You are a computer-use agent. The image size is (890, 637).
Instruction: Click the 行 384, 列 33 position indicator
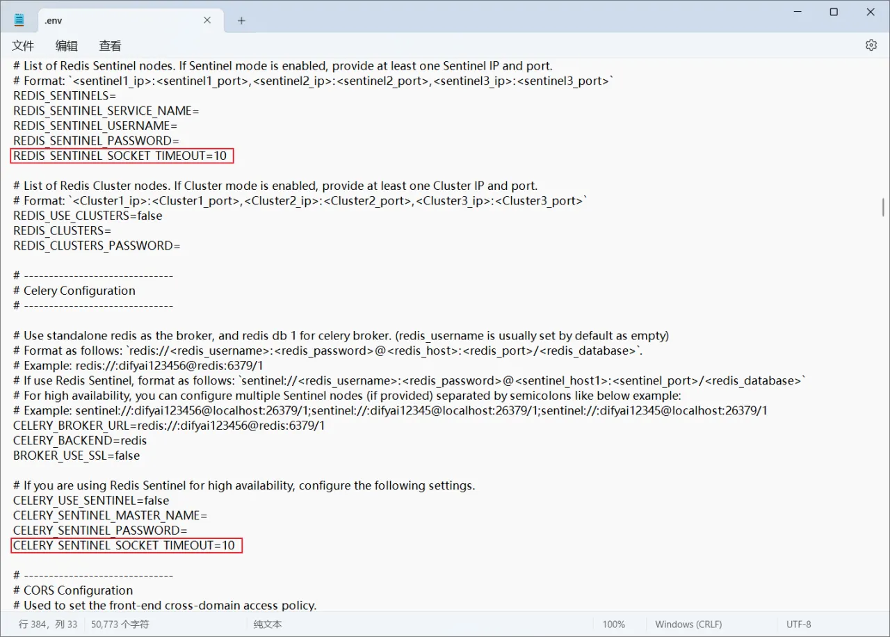(48, 624)
